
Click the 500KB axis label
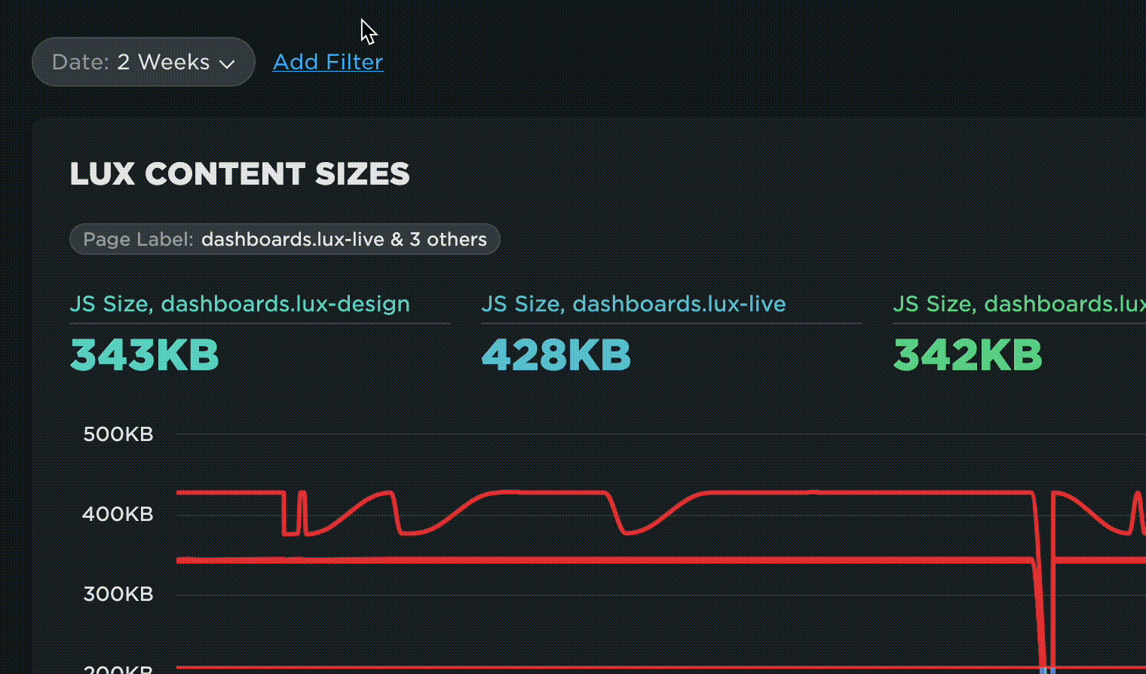[x=118, y=434]
